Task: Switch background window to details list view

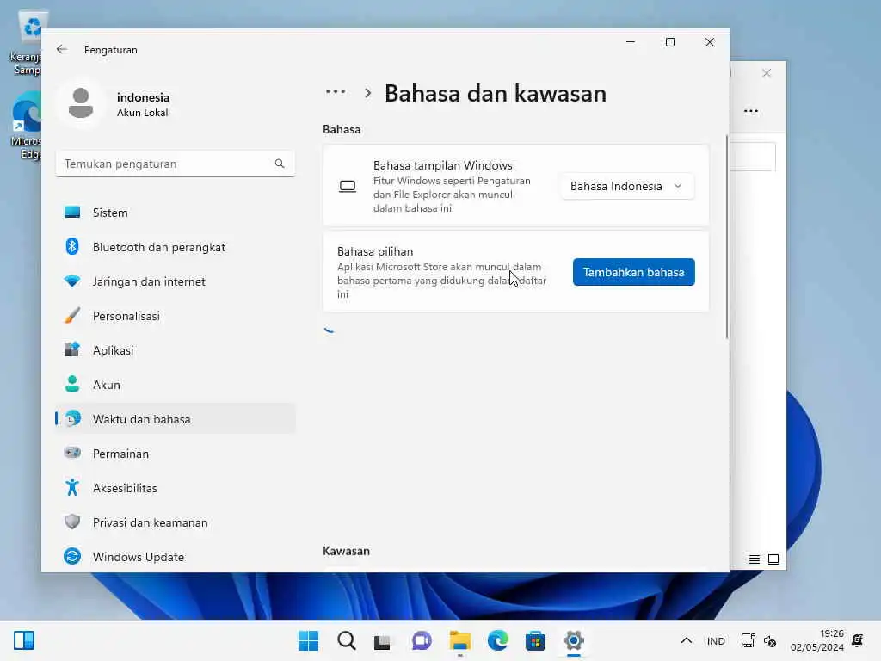Action: coord(754,559)
